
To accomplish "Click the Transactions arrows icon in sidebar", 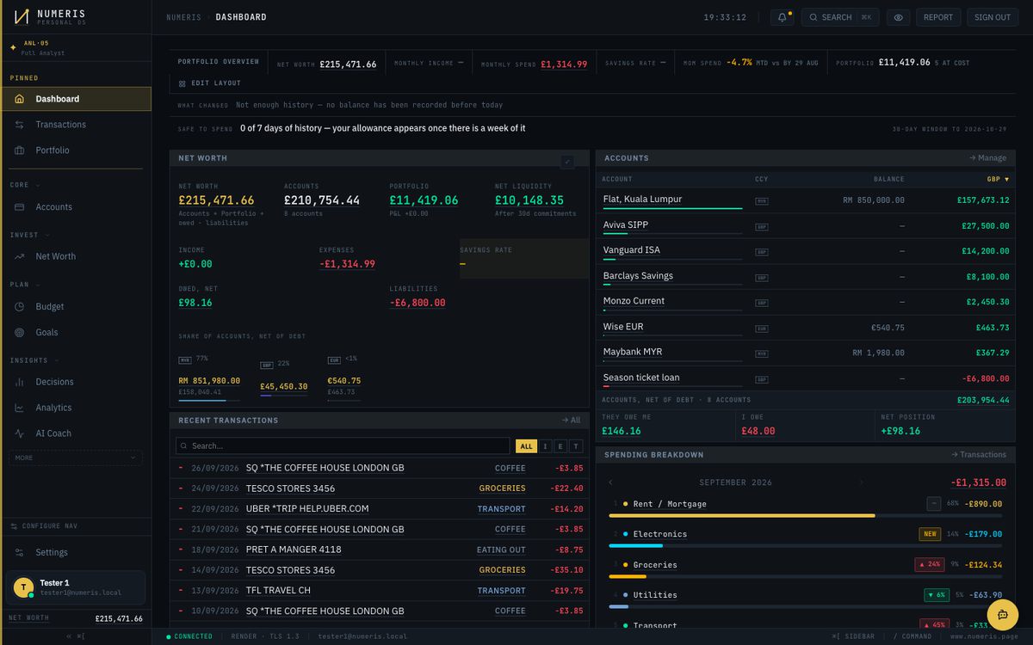I will point(19,125).
